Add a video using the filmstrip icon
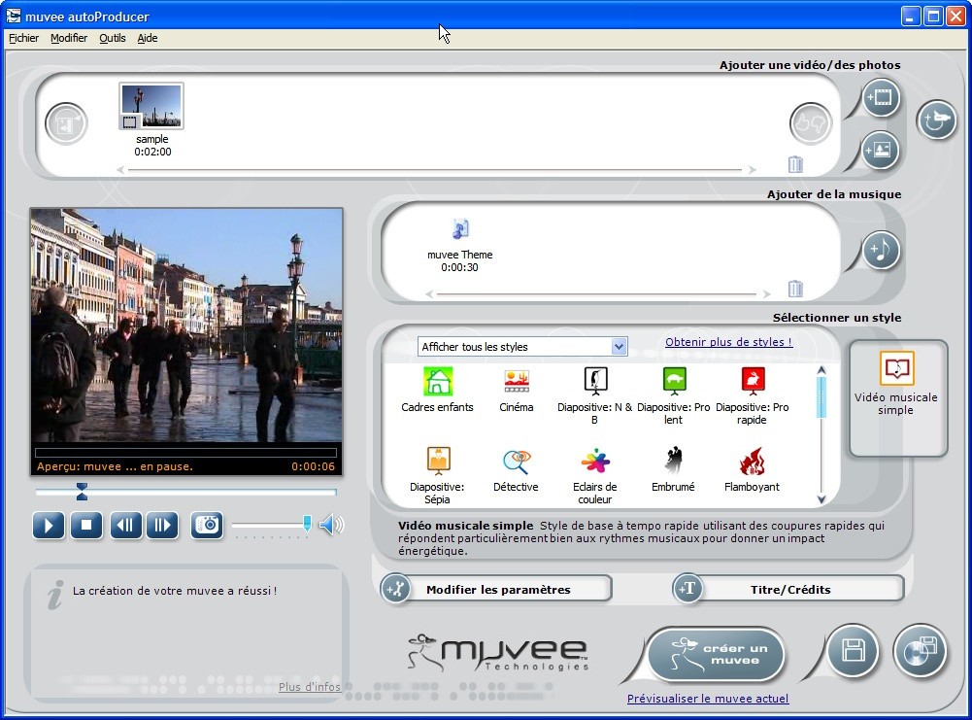This screenshot has height=720, width=972. pyautogui.click(x=881, y=97)
